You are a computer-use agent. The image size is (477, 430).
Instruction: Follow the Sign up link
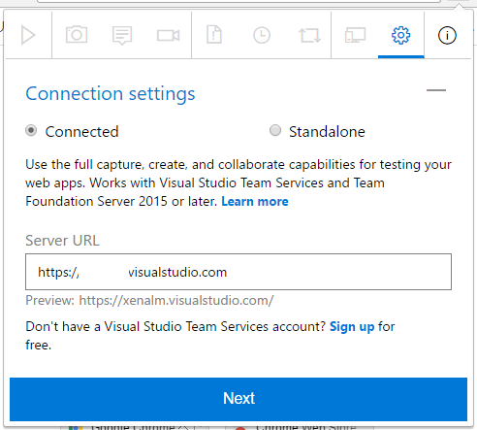pos(352,327)
